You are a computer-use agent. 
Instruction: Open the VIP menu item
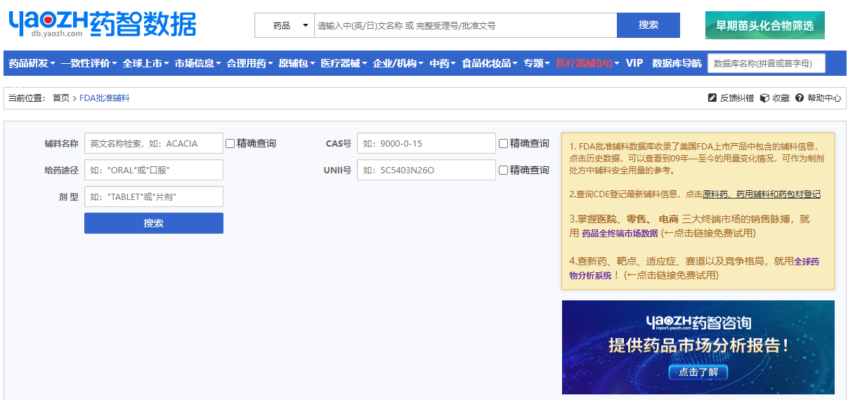pyautogui.click(x=634, y=63)
